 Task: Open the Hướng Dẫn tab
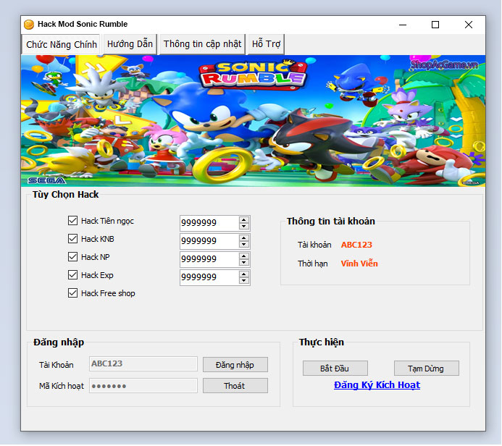click(x=130, y=44)
